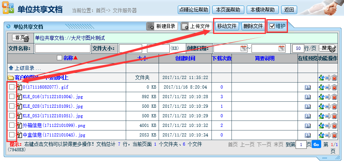Click 点晴论坛帮助 in top bar
The image size is (344, 162).
[194, 10]
